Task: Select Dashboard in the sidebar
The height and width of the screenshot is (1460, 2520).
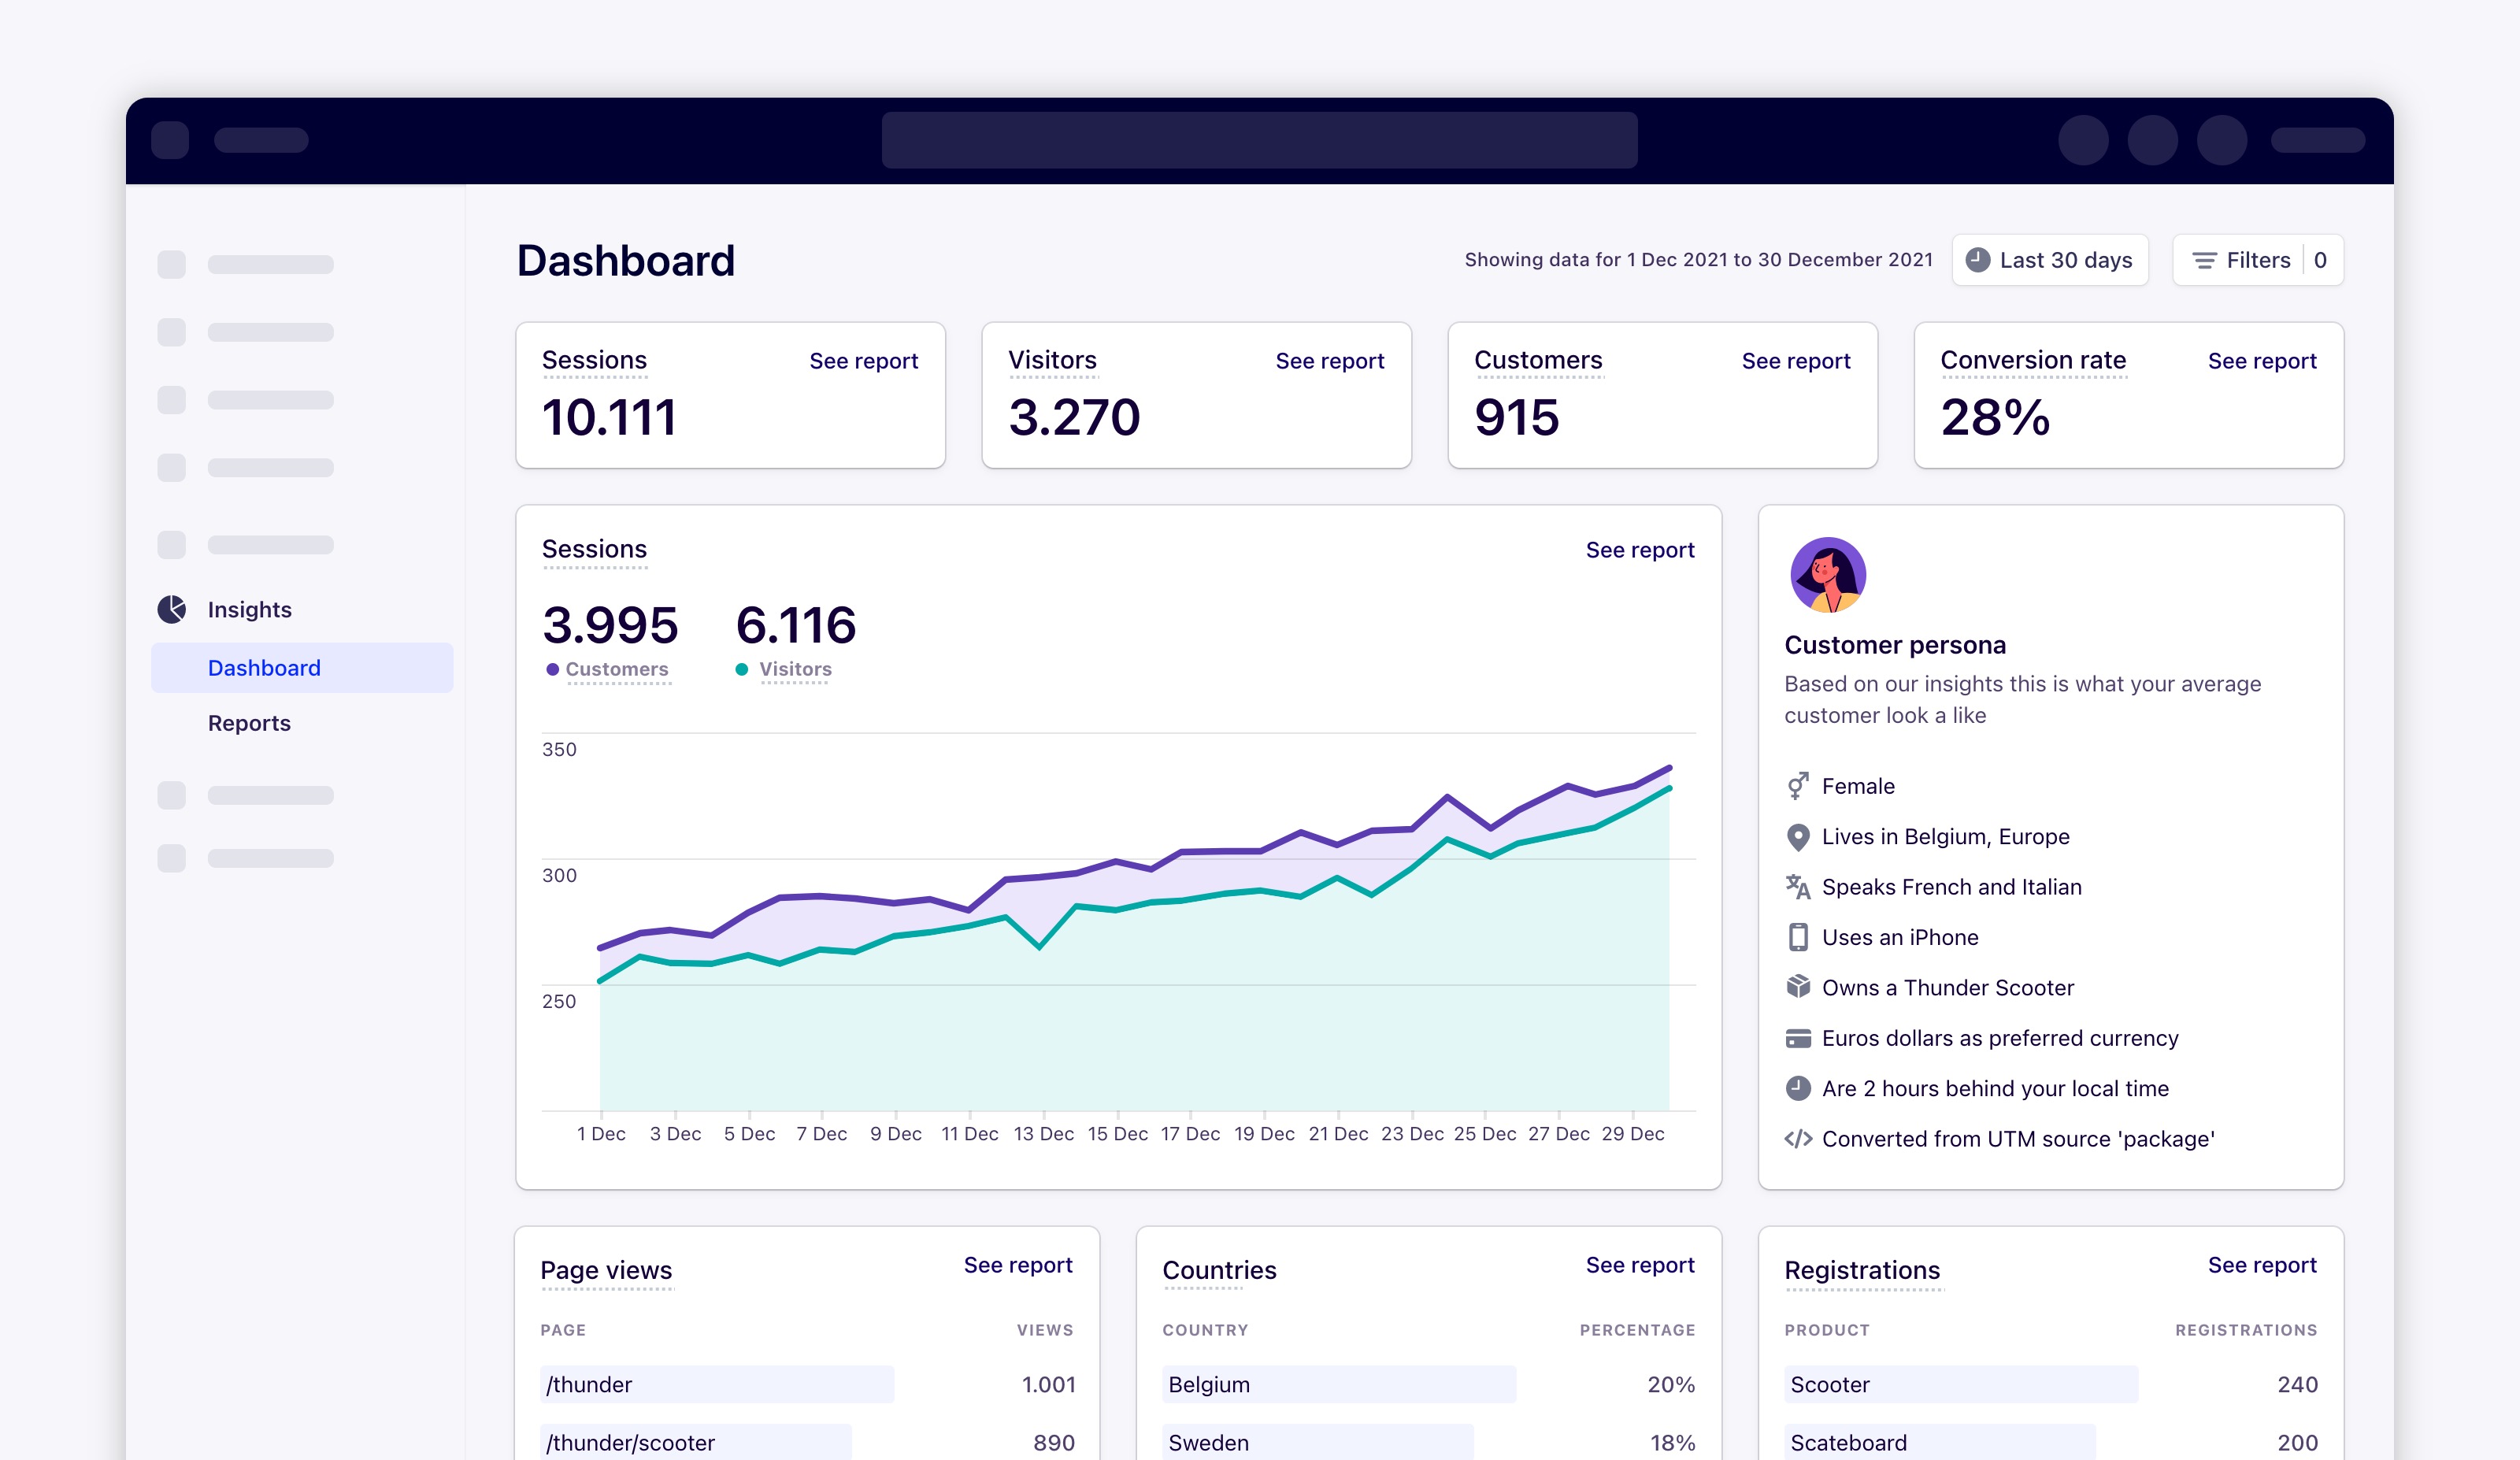Action: 264,668
